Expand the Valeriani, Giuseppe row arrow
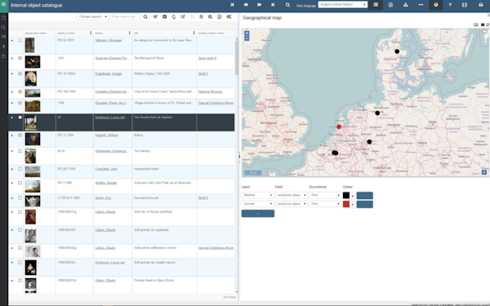 (12, 41)
